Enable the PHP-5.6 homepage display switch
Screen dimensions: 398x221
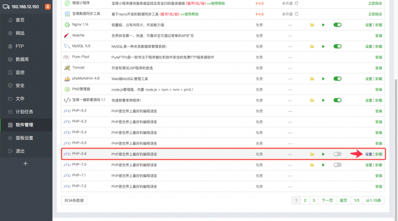coord(337,154)
